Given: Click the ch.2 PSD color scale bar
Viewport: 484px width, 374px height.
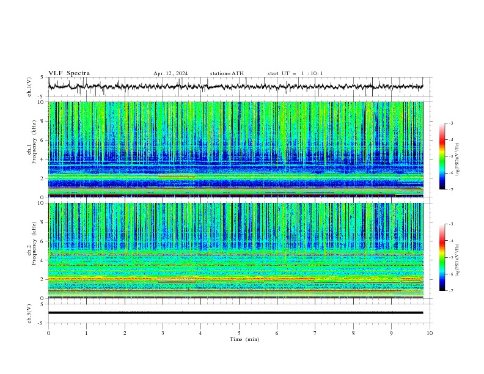Looking at the screenshot, I should pos(442,257).
